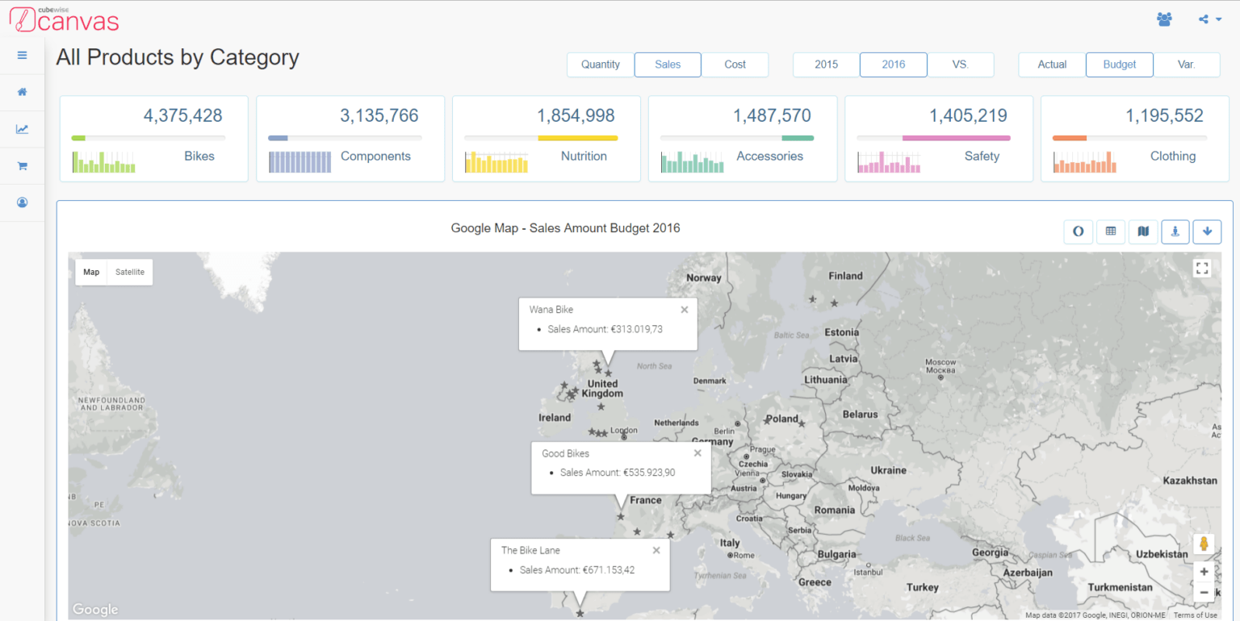Click the street view person toolbar button

(x=1175, y=231)
